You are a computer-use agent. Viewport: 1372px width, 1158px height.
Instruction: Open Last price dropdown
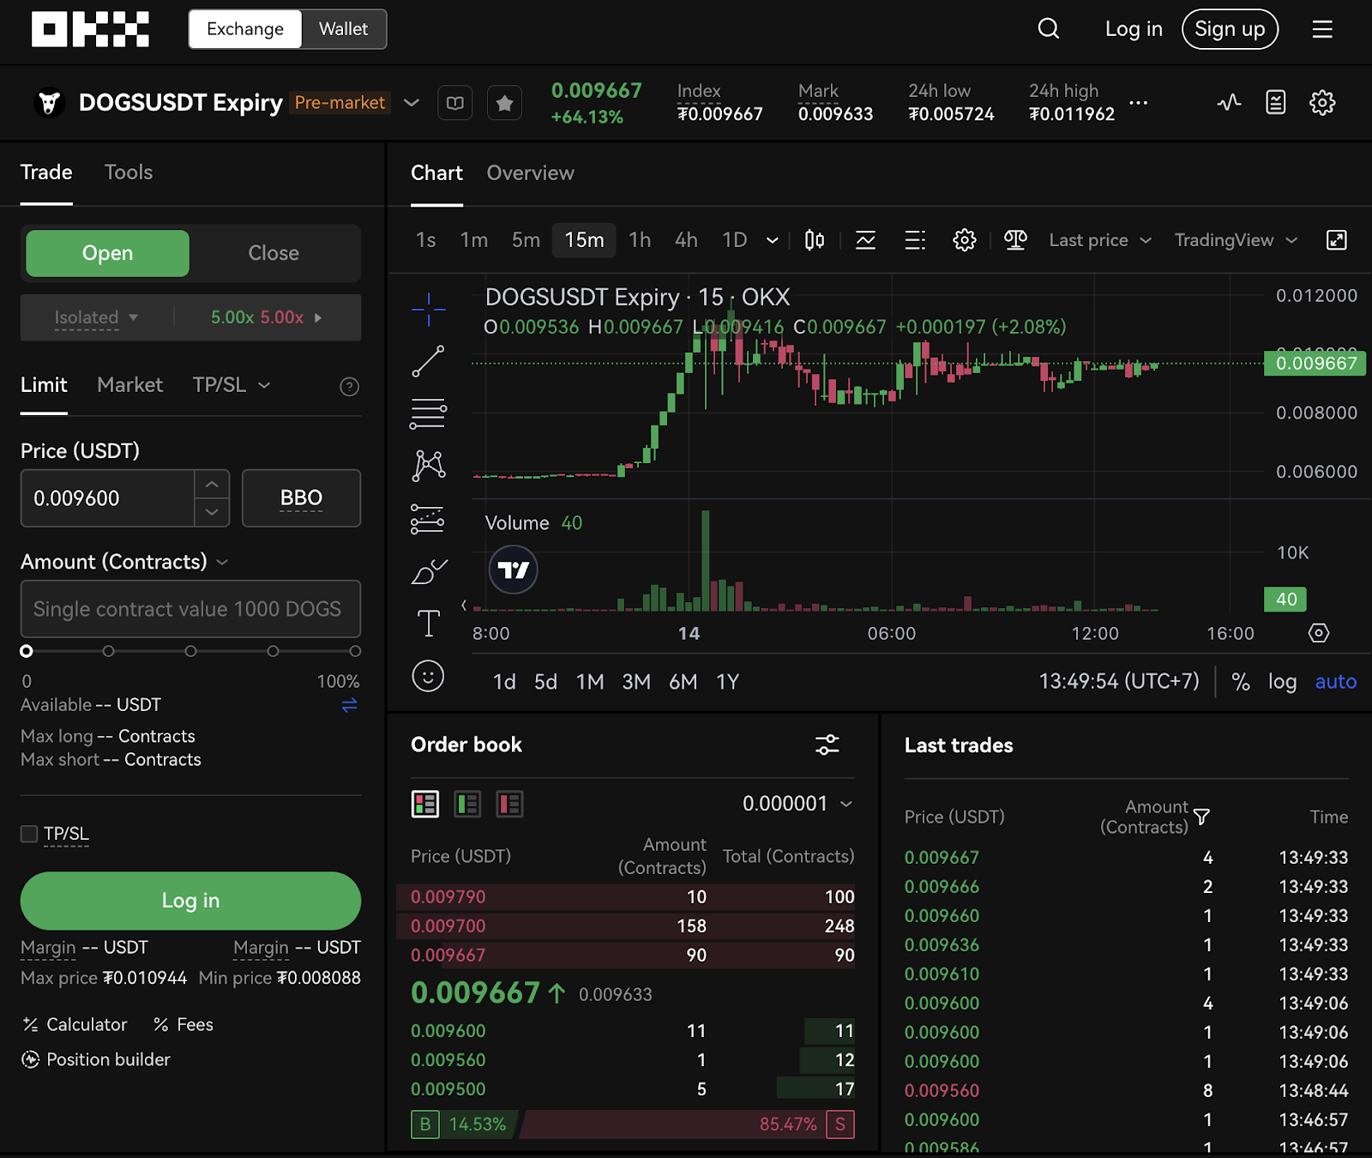pos(1100,240)
